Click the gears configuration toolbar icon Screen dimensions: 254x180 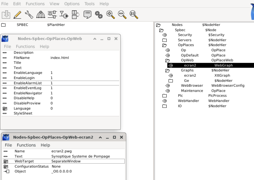[x=99, y=14]
